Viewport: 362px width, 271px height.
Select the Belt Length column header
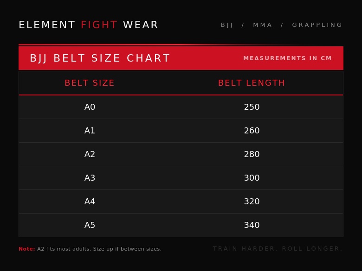(x=252, y=83)
